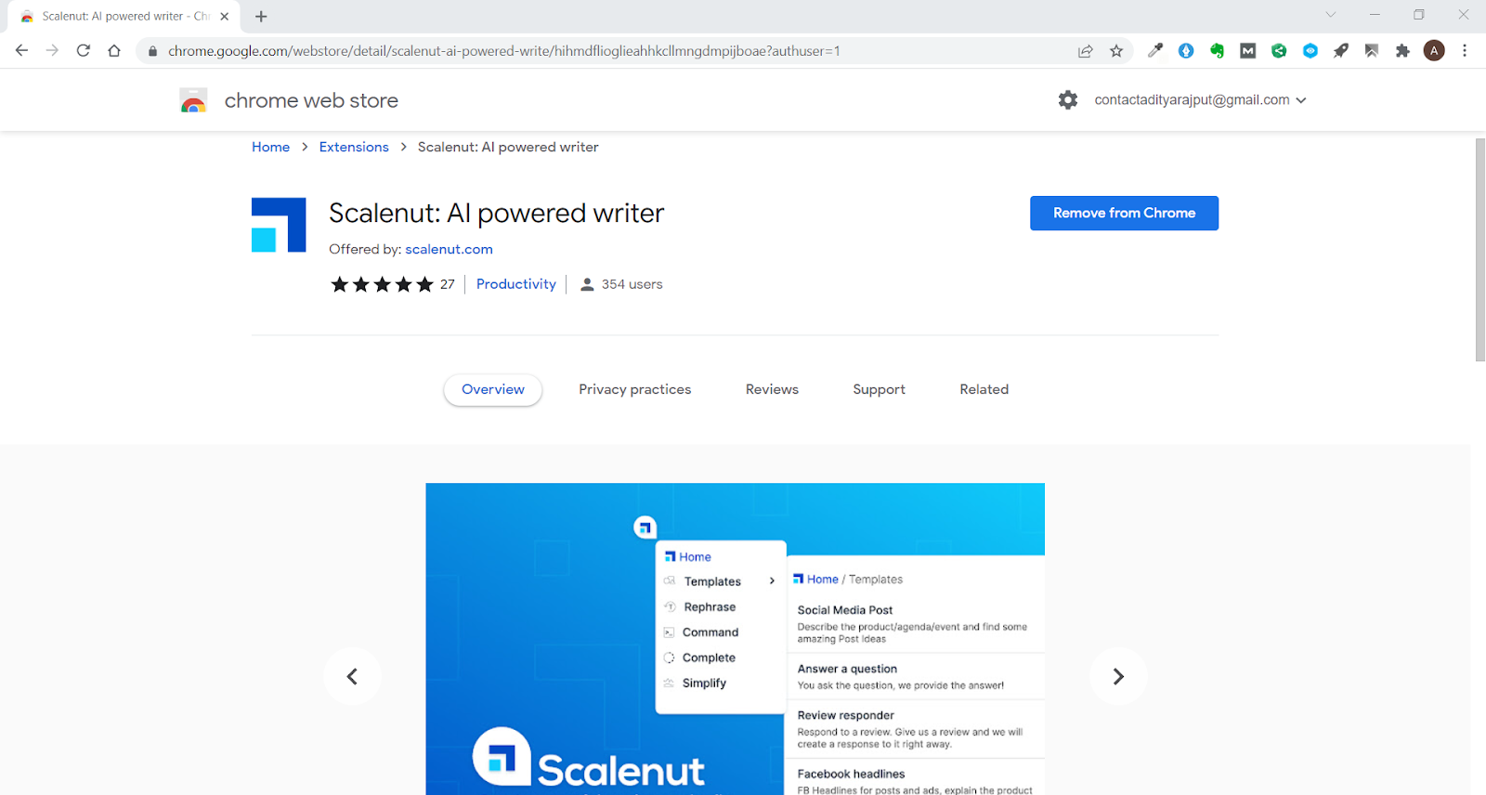Open the Chrome three-dot menu
1486x795 pixels.
coord(1465,51)
